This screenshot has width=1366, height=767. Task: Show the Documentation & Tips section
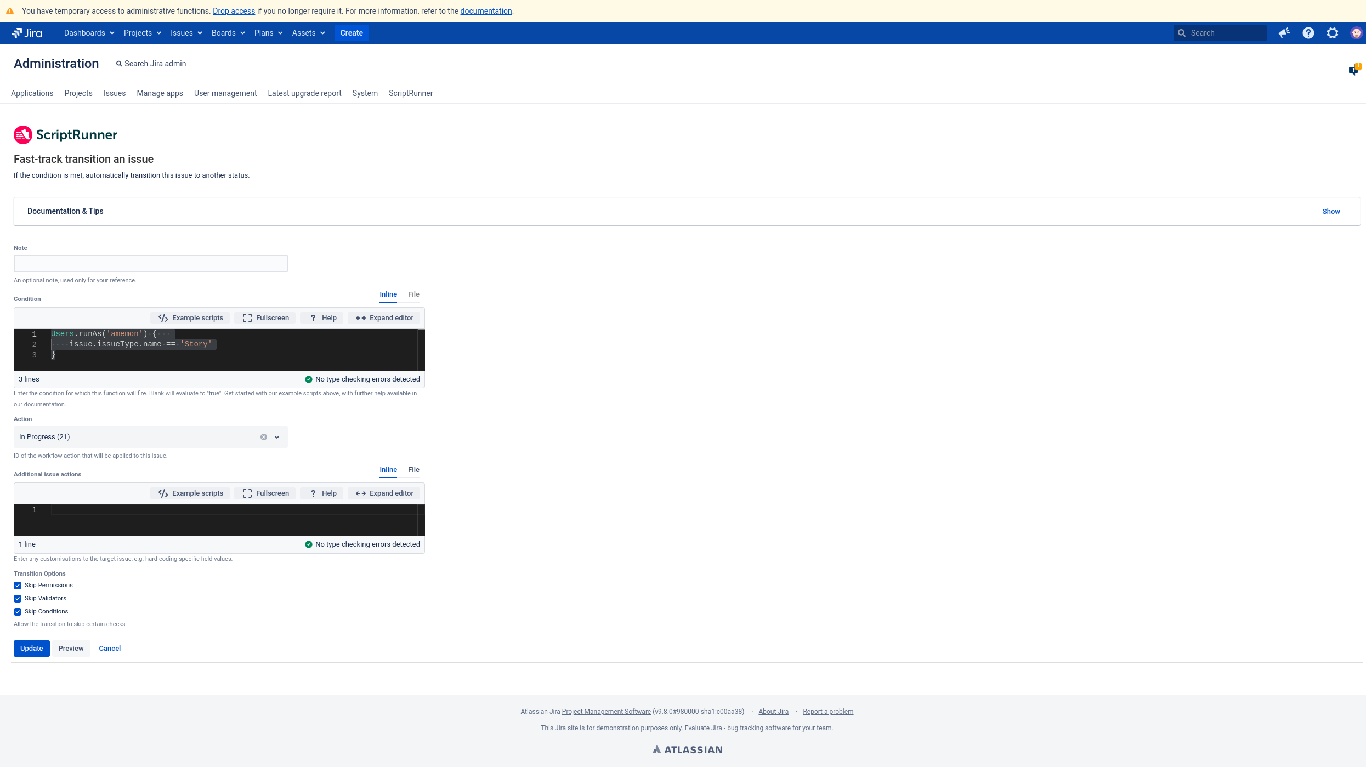point(1331,211)
